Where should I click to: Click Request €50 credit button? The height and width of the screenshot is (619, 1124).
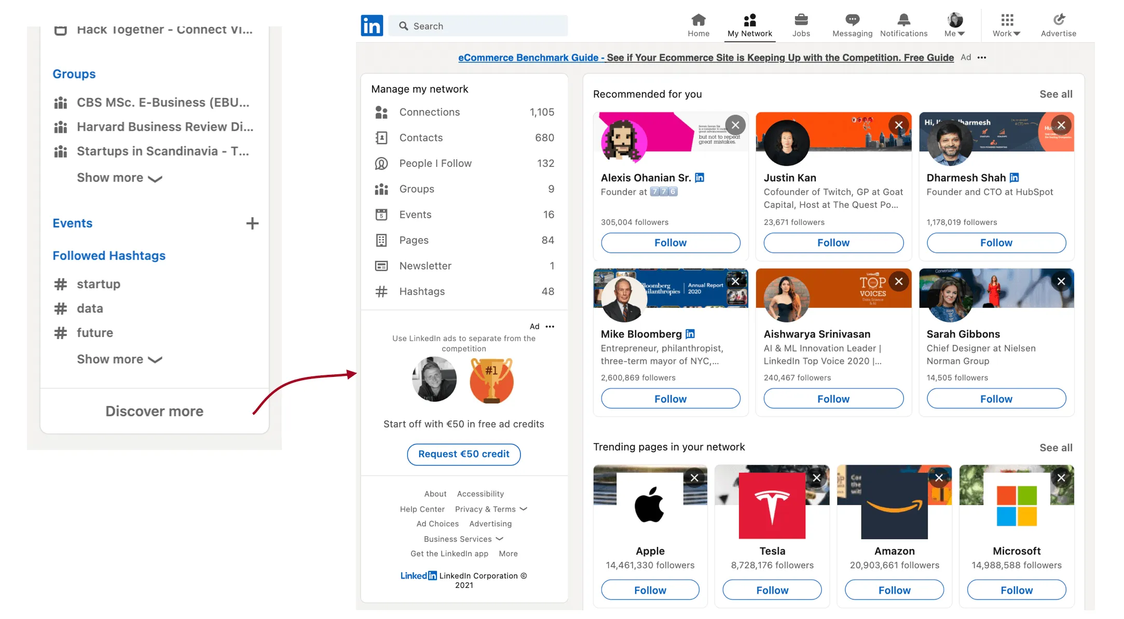click(x=464, y=454)
